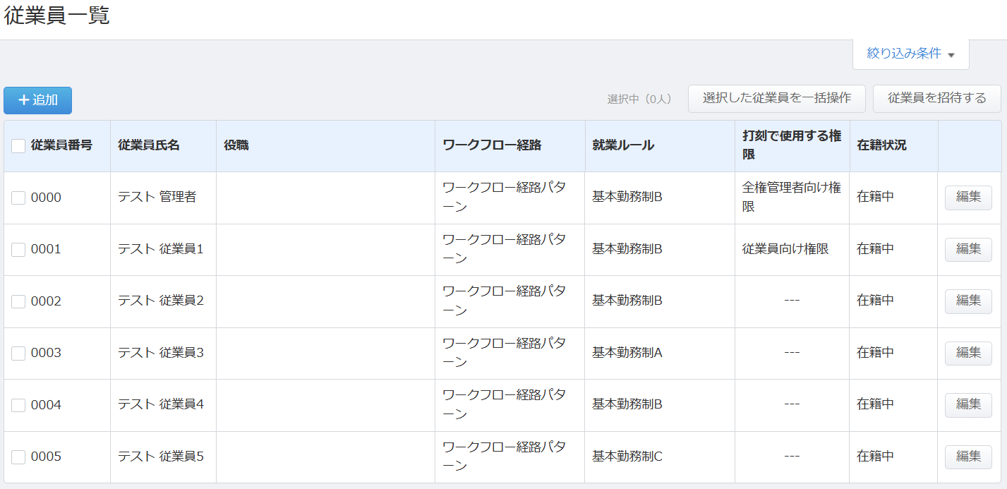Expand the 絞り込み条件 filter dropdown

click(910, 54)
